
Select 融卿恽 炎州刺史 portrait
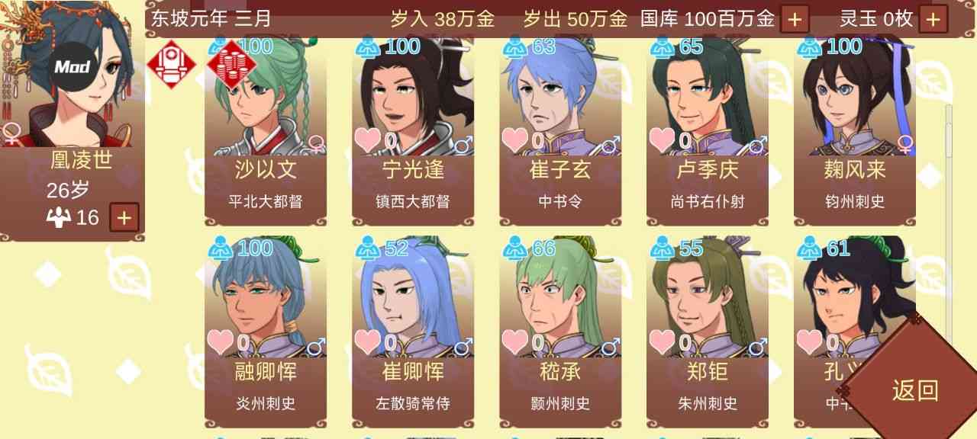point(266,332)
